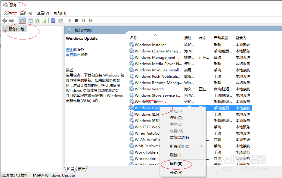Click the Wired AutoConfig gear icon
This screenshot has width=282, height=178.
[x=132, y=133]
